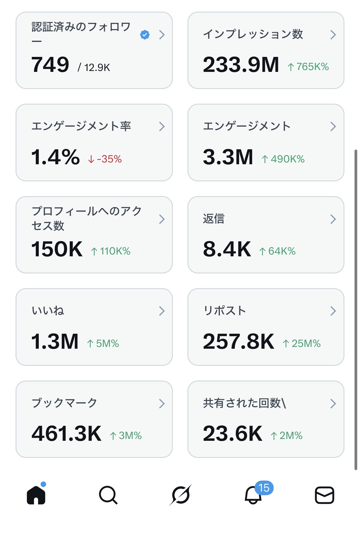Viewport: 360px width, 535px height.
Task: Open the ブックマーク 461.3K card
Action: point(94,419)
